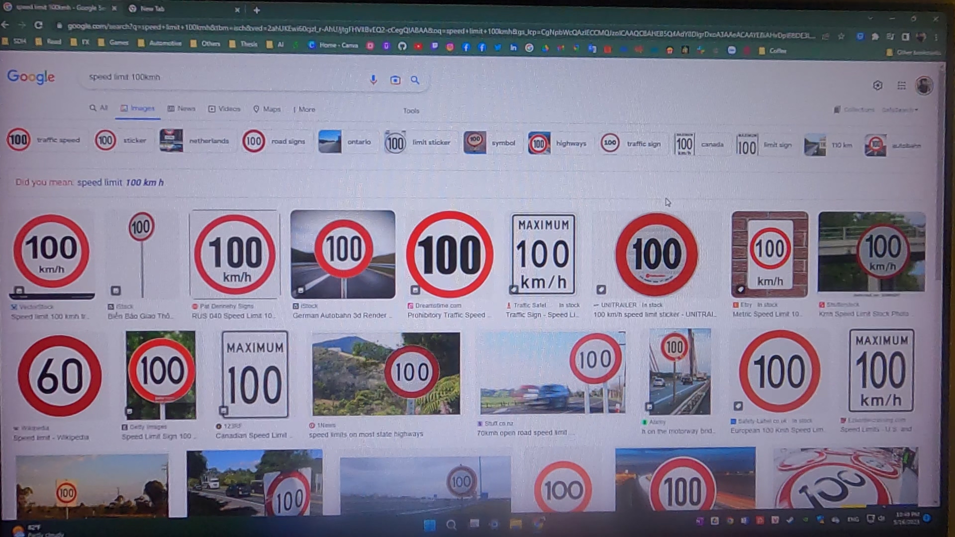
Task: Switch to the News results tab
Action: coord(182,108)
